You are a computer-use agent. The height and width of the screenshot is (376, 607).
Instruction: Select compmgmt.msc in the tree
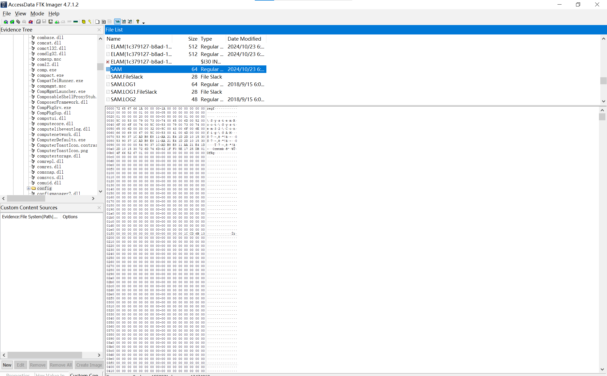click(51, 86)
